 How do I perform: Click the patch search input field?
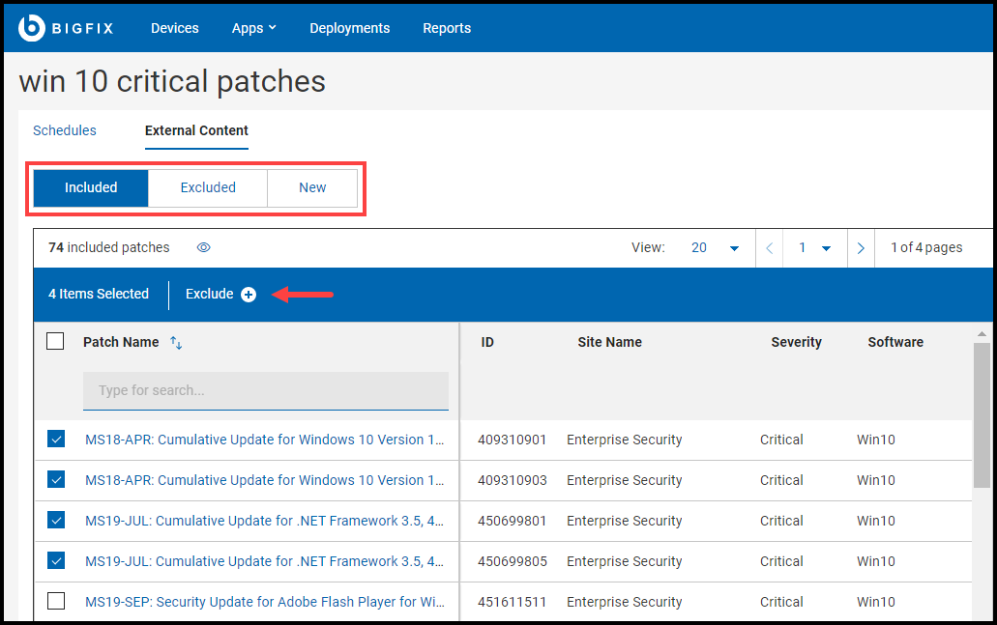(265, 390)
